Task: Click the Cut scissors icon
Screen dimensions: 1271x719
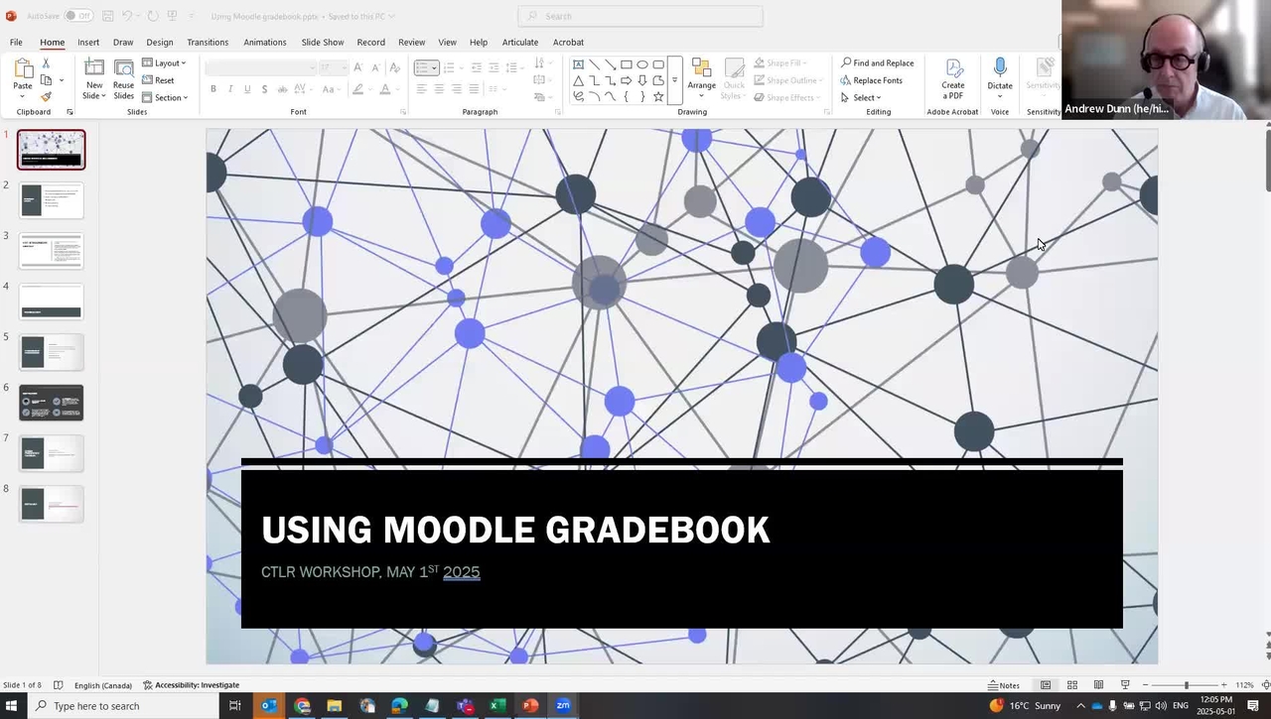Action: [x=46, y=63]
